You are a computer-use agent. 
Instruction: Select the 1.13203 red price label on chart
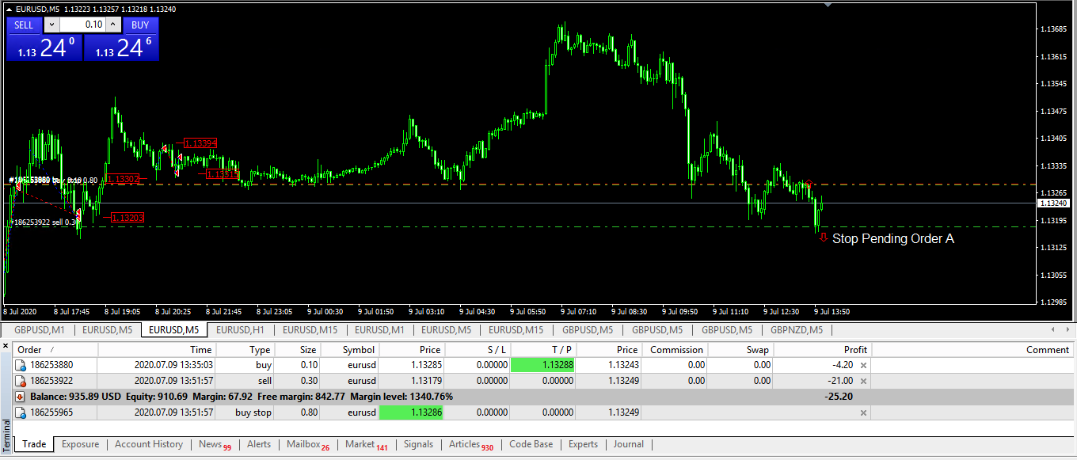(127, 217)
